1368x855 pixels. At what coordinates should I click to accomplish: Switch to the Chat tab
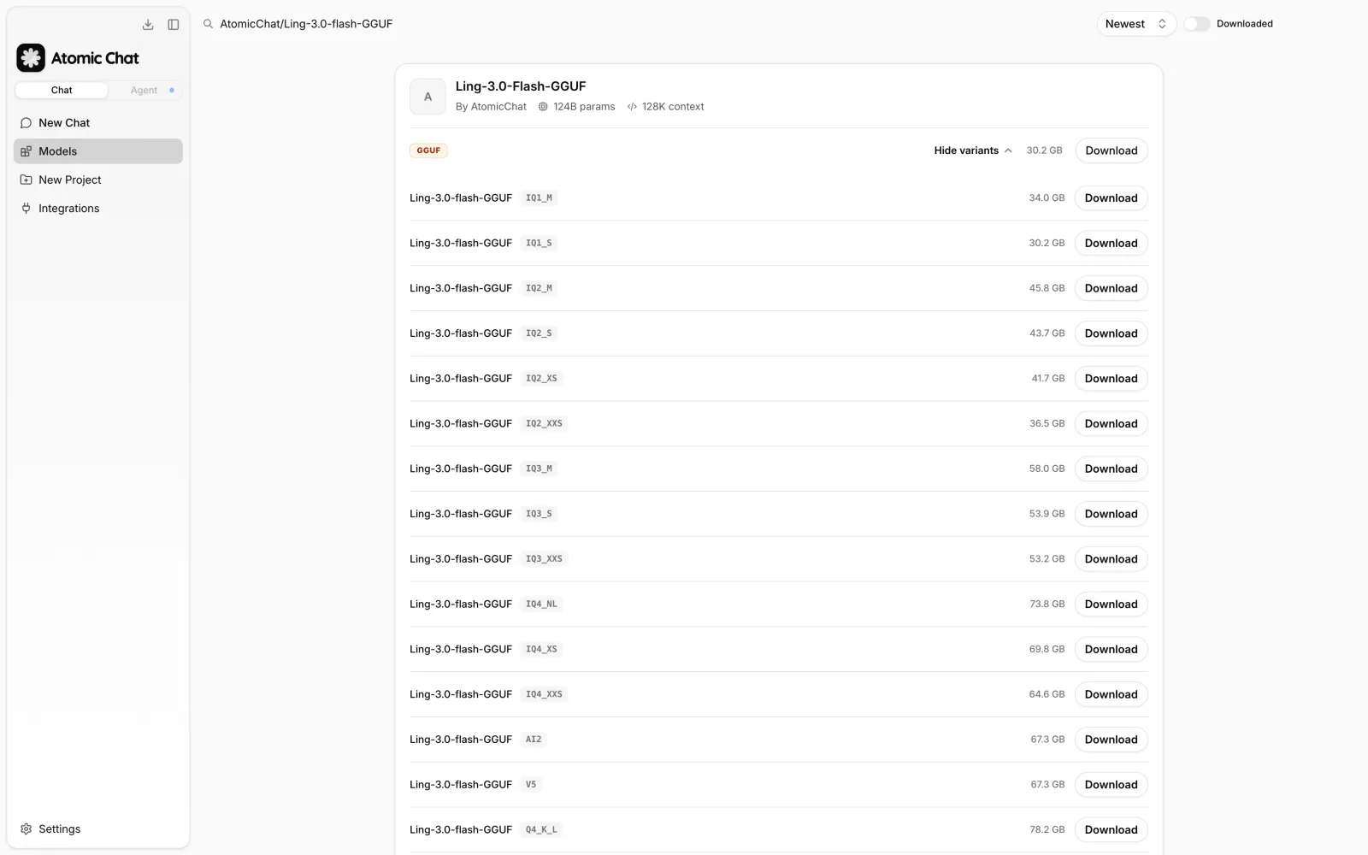point(62,90)
